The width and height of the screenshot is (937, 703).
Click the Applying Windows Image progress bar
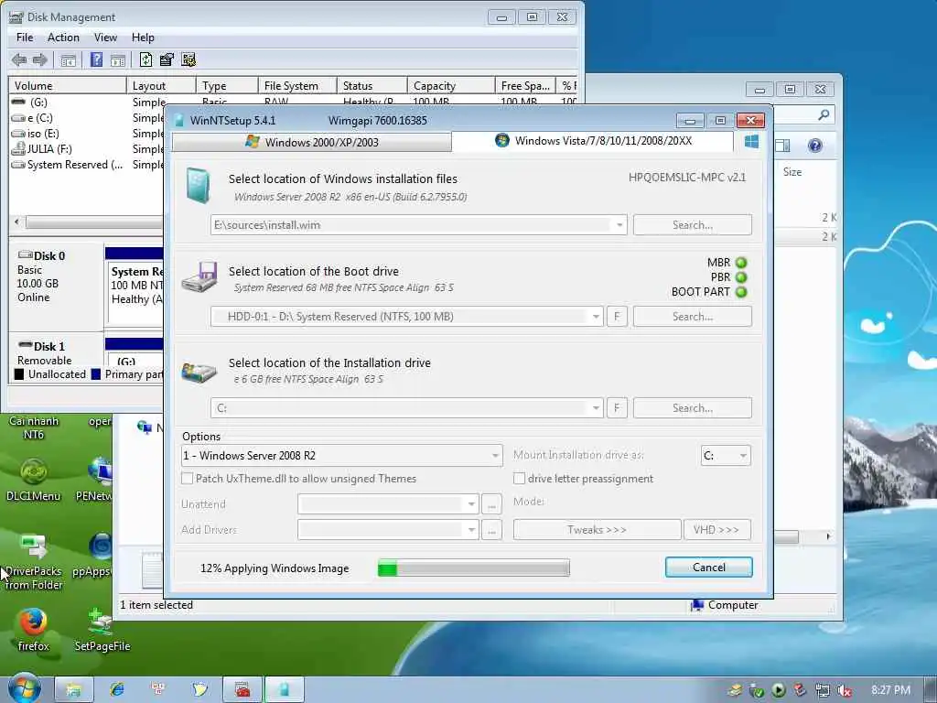pos(474,568)
